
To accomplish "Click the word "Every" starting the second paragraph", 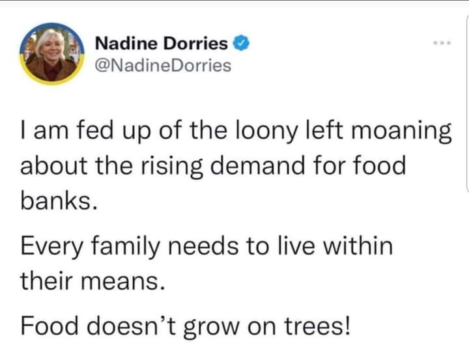I will click(x=51, y=248).
